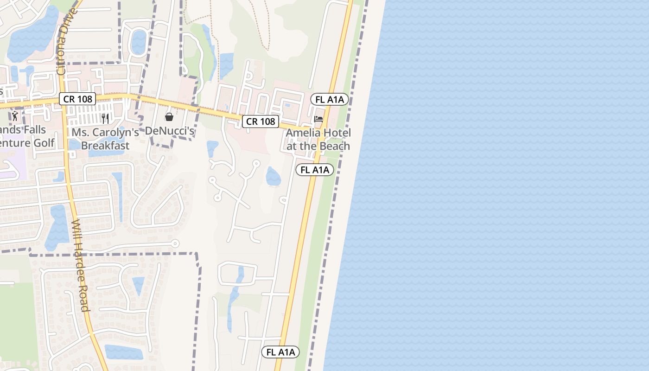Click the Ms. Carolyn's restaurant fork-knife icon
Image resolution: width=649 pixels, height=371 pixels.
tap(105, 119)
